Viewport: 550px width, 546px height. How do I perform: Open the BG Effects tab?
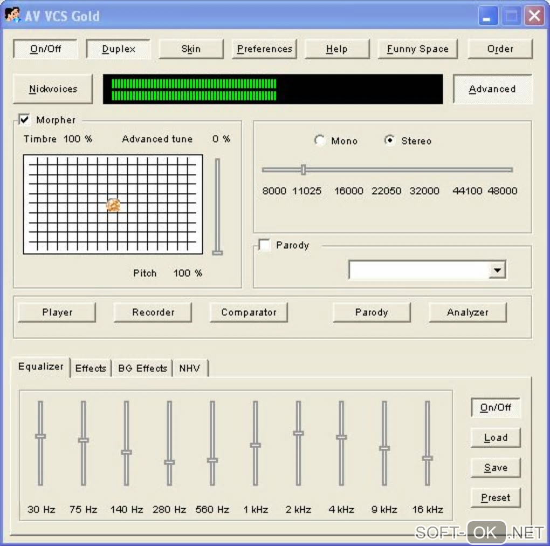click(142, 368)
